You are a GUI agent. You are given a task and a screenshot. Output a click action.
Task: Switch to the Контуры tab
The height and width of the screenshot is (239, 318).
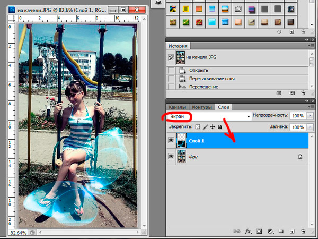click(x=202, y=107)
